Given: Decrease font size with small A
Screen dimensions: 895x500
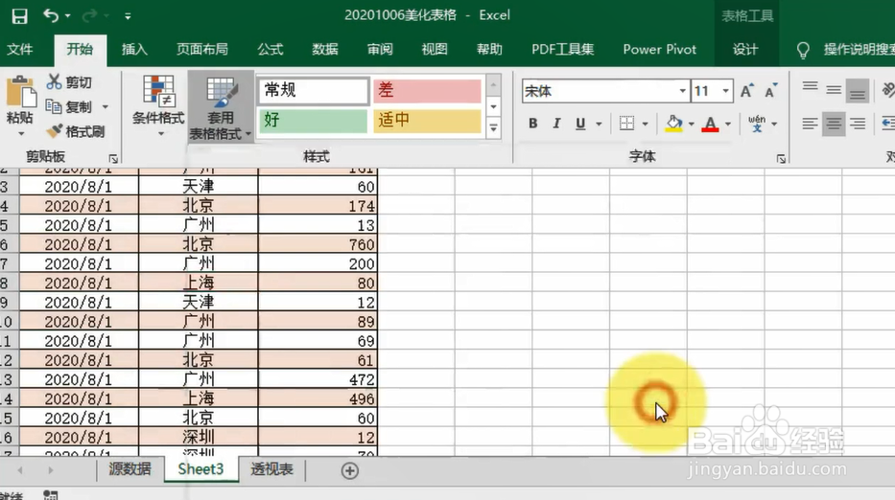Looking at the screenshot, I should [771, 91].
